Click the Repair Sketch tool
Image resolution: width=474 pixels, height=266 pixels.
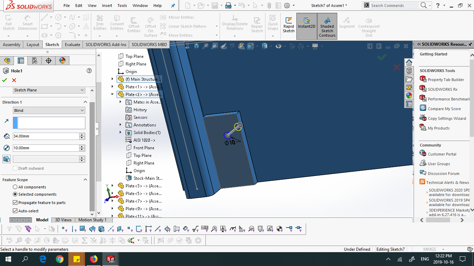(257, 25)
